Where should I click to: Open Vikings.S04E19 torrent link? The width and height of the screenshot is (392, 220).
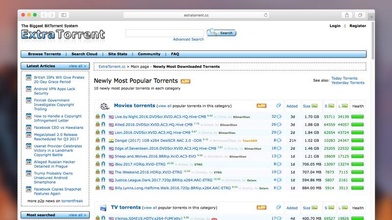tap(148, 218)
